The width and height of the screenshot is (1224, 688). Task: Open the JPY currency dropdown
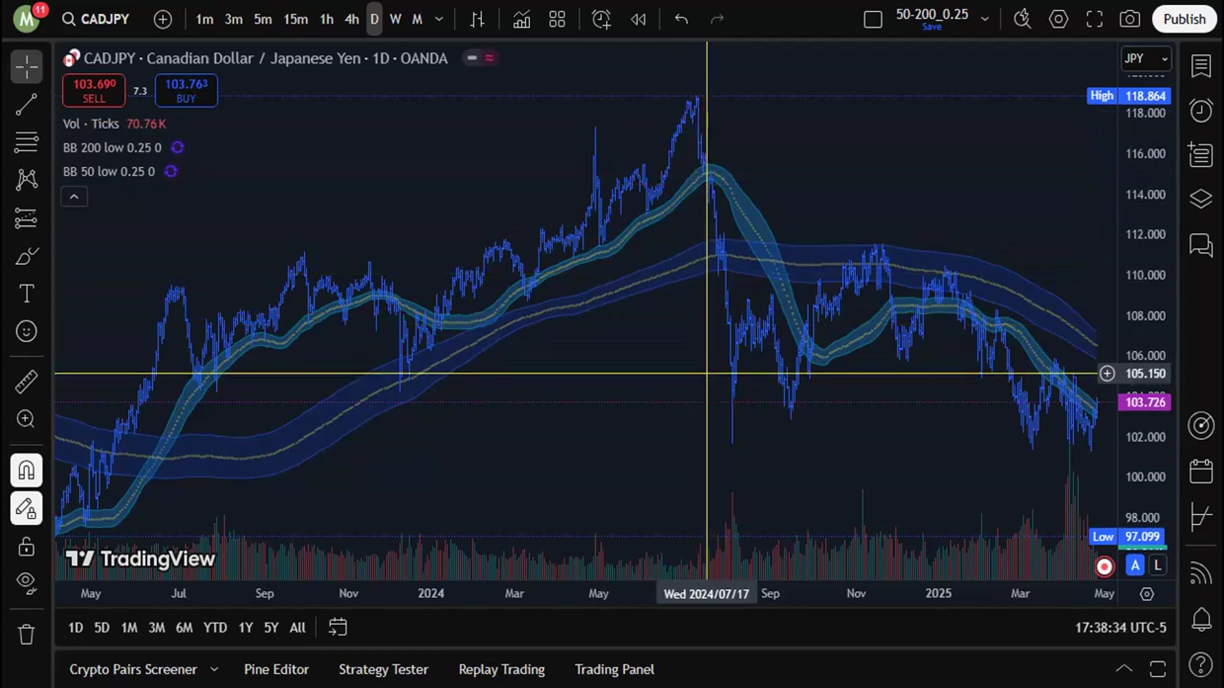[1146, 58]
